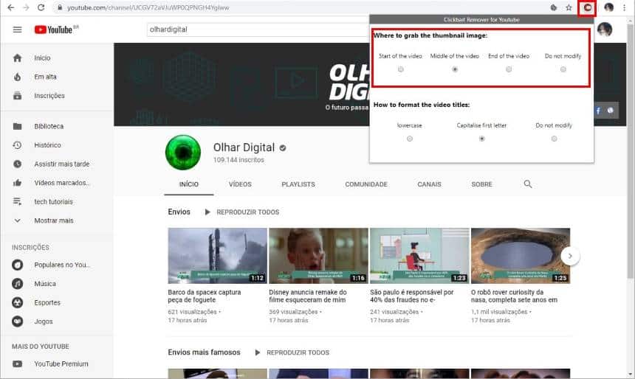
Task: Select End of the video thumbnail option
Action: click(x=509, y=69)
